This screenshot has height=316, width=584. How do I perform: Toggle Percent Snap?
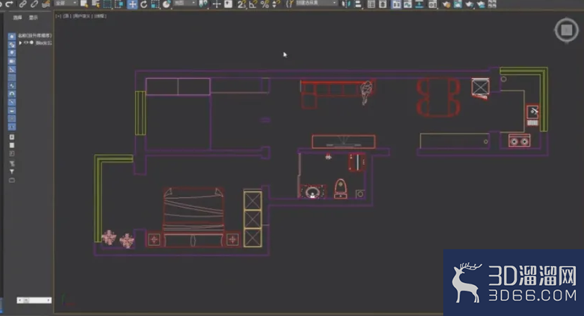265,4
